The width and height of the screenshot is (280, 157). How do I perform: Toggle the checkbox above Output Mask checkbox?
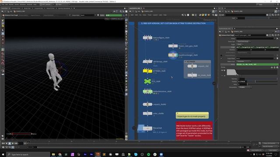[221, 55]
